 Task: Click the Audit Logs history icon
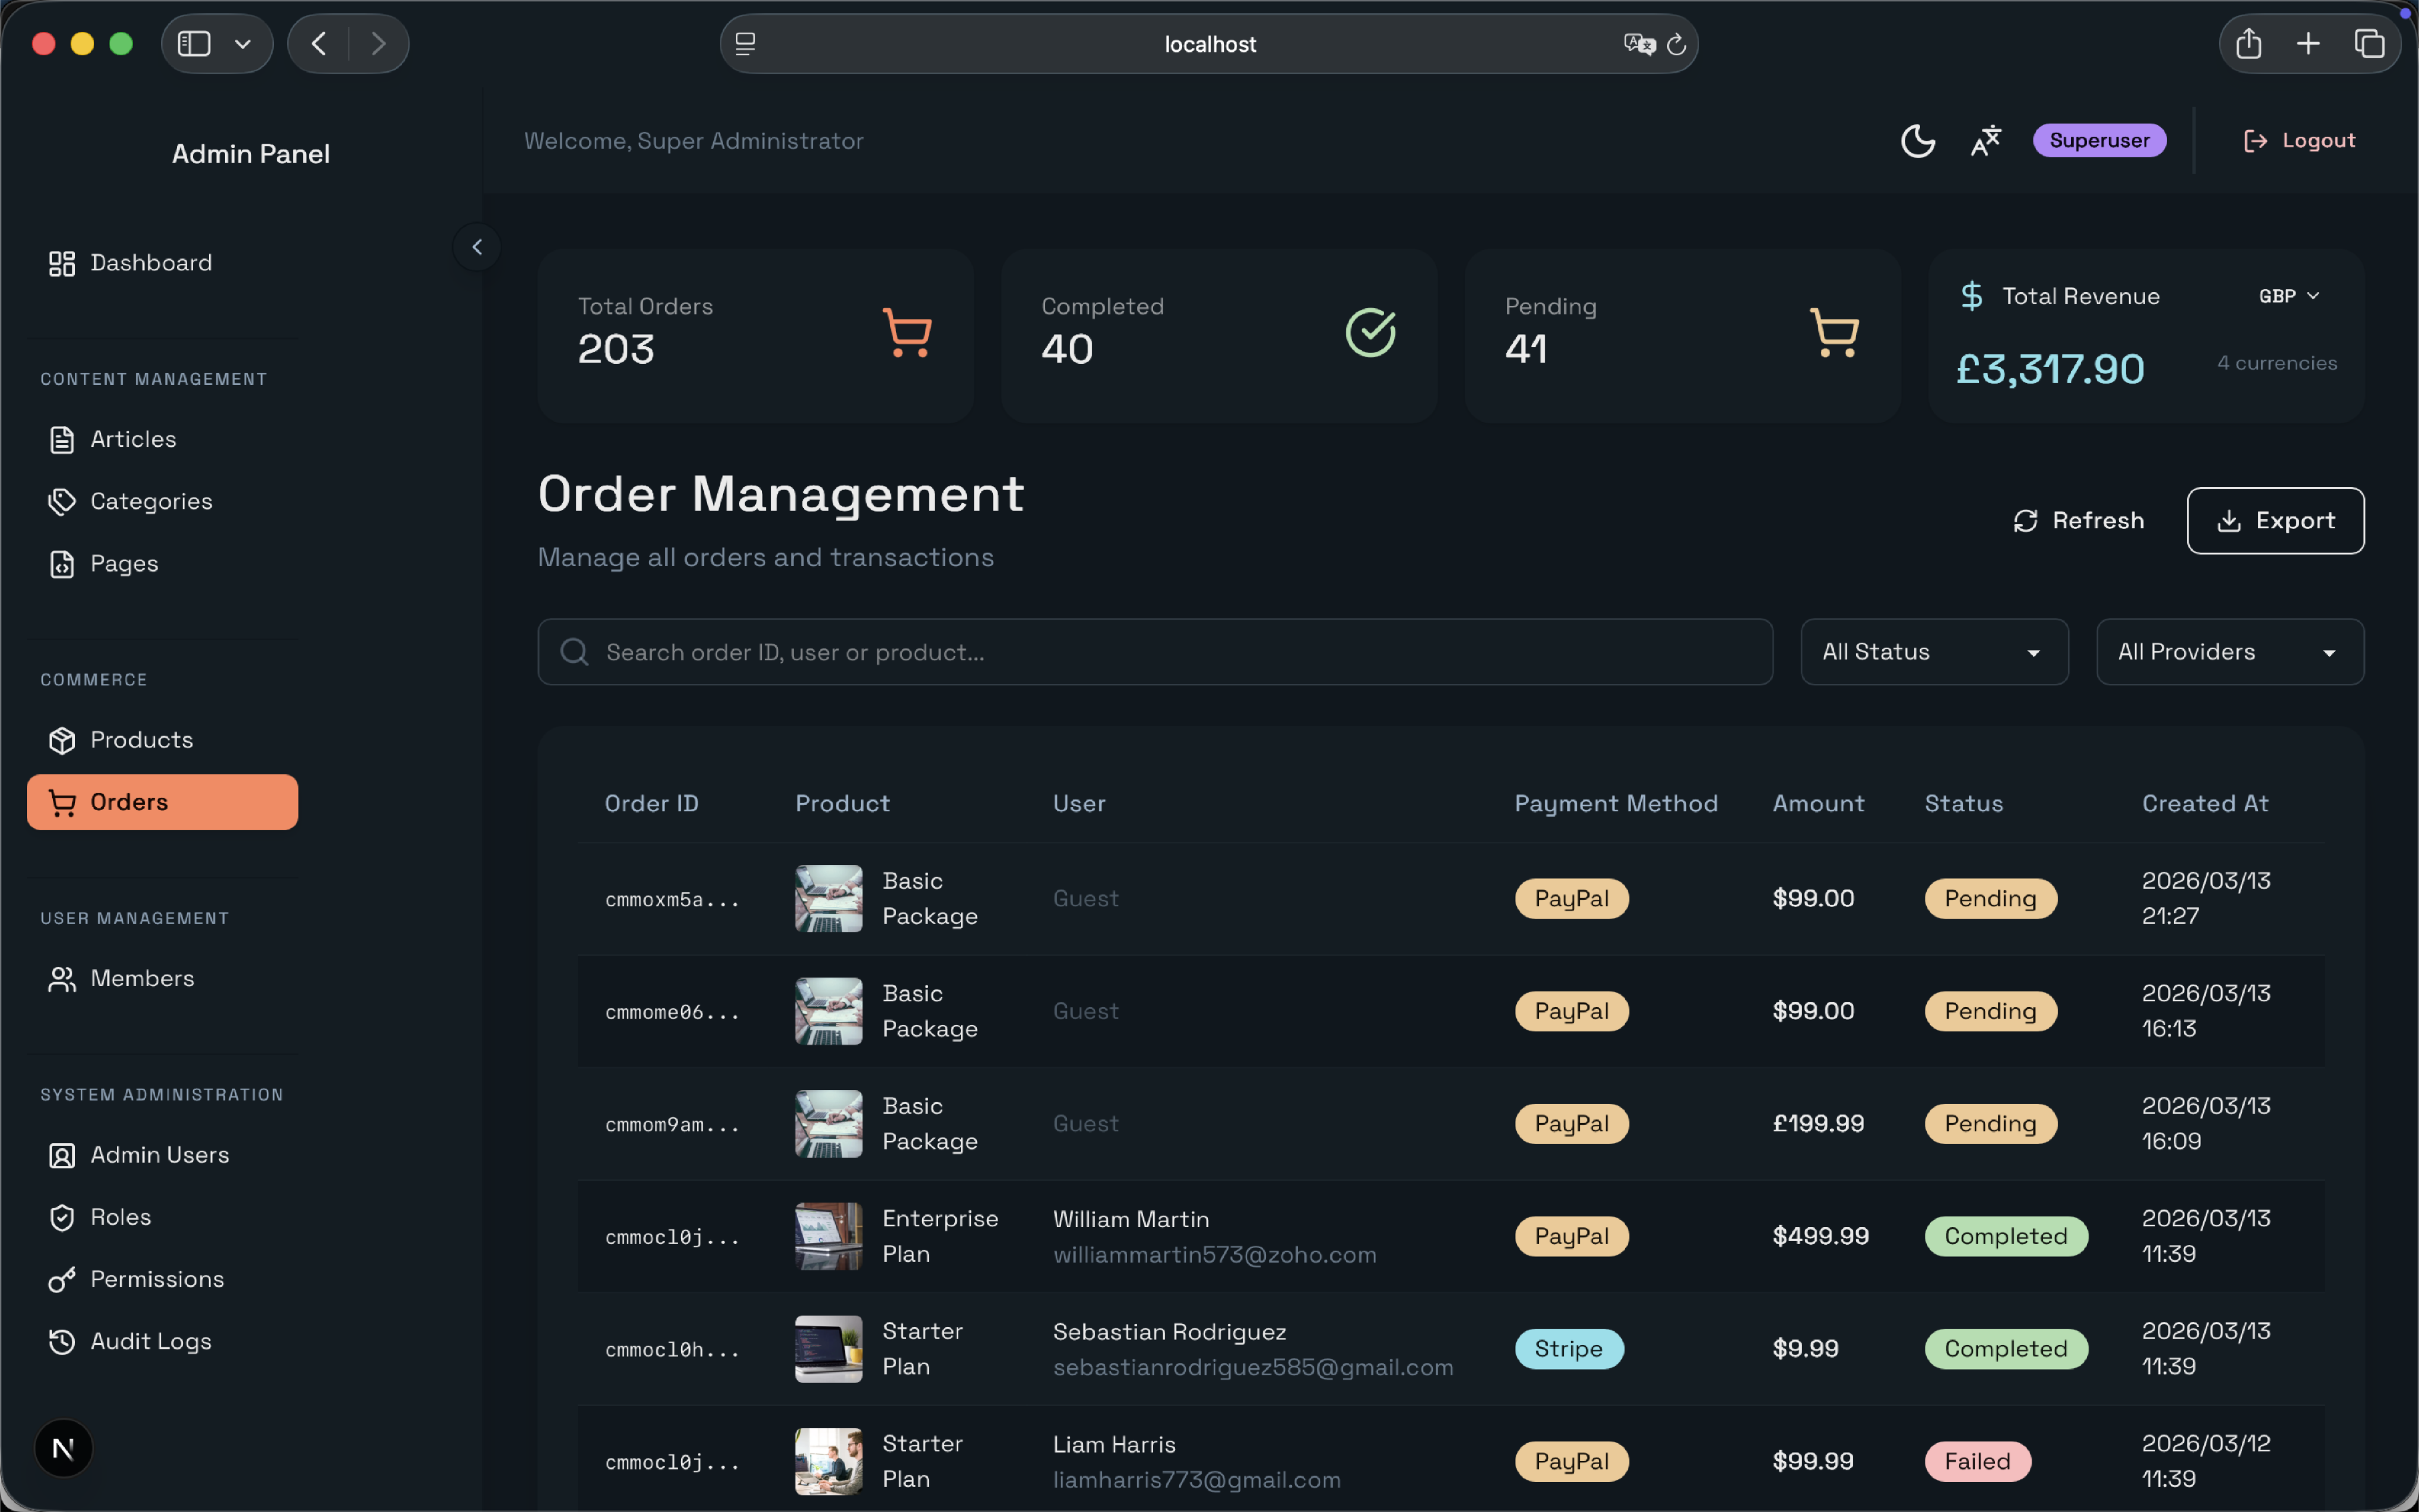click(62, 1342)
